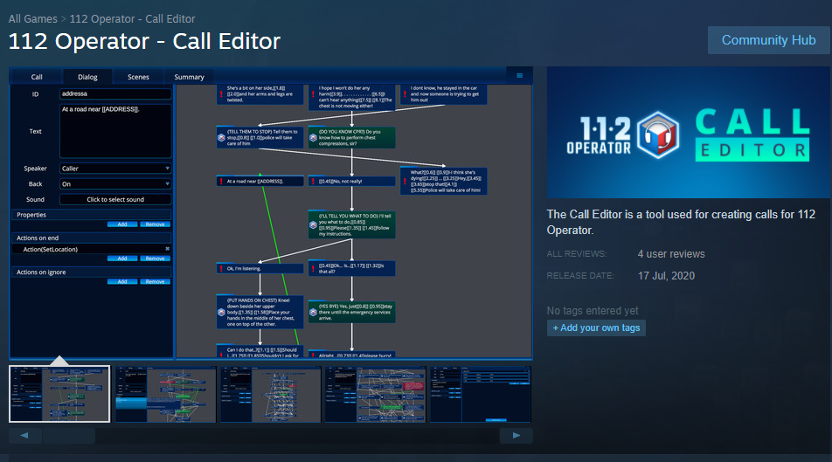Click Add under Actions on end
Viewport: 832px width, 462px height.
(122, 259)
